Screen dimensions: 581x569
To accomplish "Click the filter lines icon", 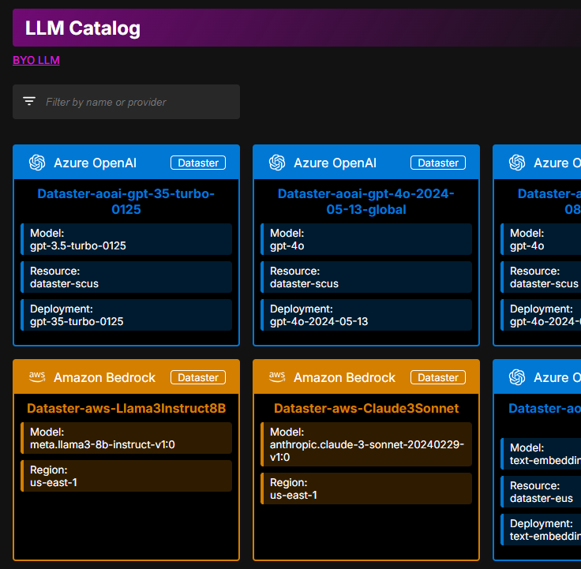I will click(29, 101).
